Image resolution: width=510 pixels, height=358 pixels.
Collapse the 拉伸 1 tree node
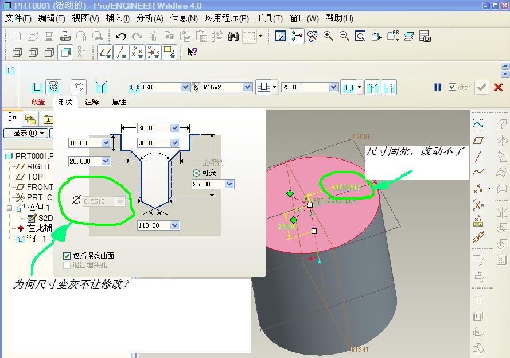9,208
